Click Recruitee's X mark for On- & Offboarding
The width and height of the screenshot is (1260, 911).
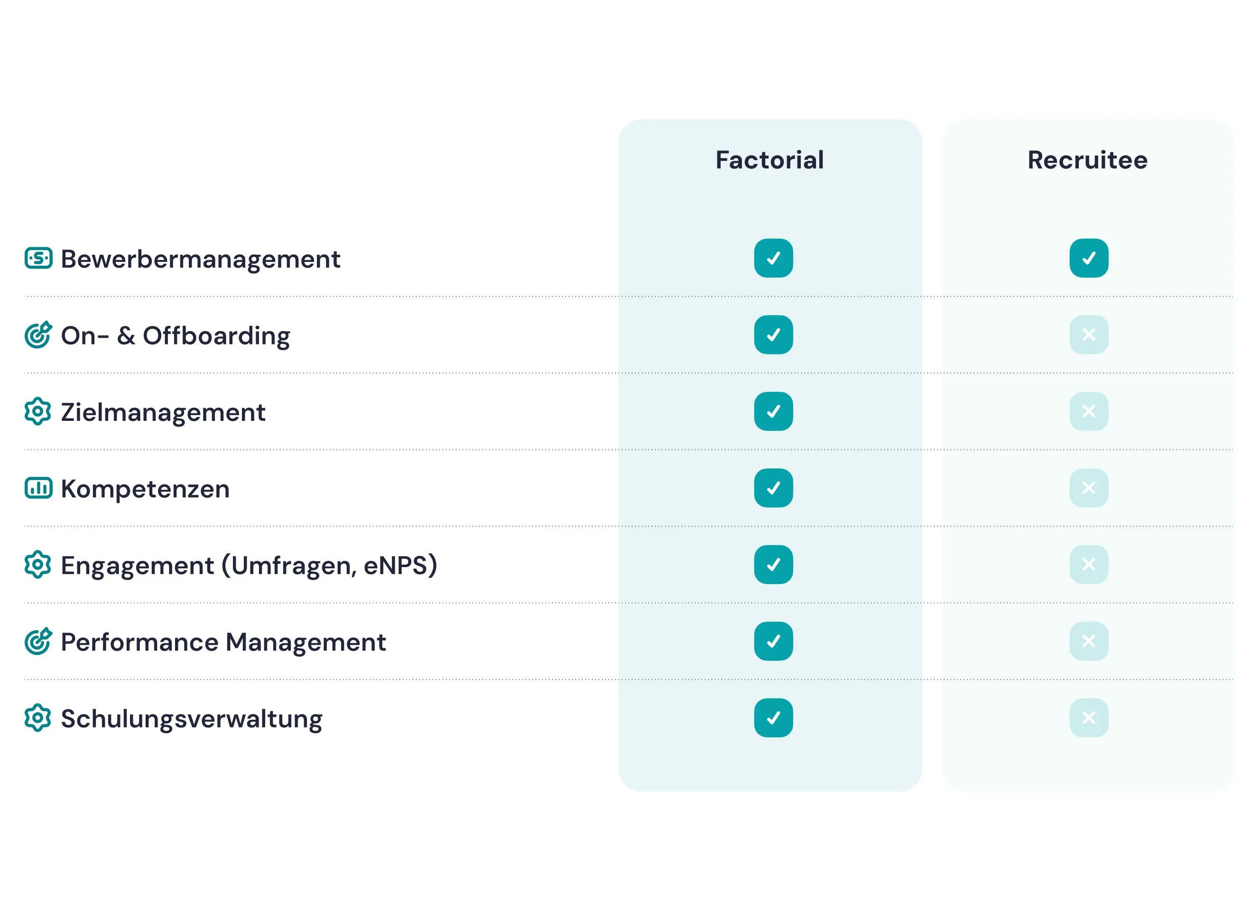point(1088,335)
